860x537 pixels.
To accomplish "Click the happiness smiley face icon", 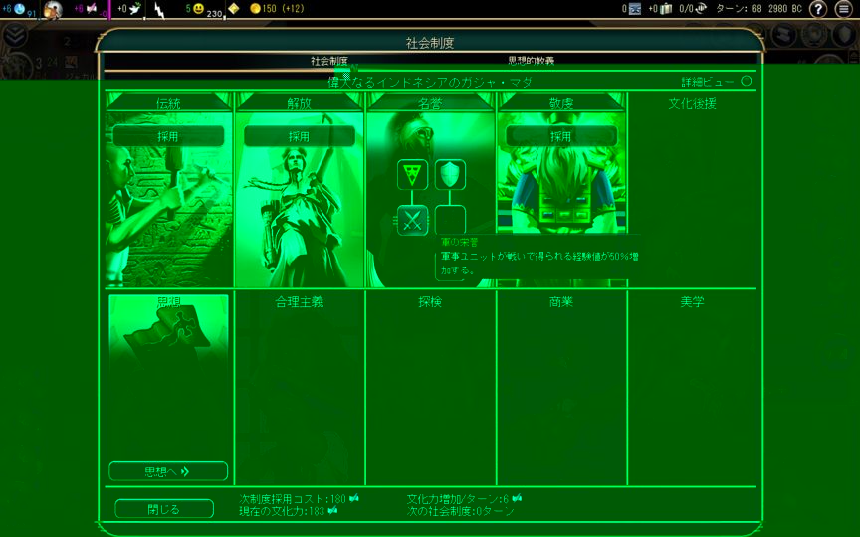I will click(x=198, y=8).
